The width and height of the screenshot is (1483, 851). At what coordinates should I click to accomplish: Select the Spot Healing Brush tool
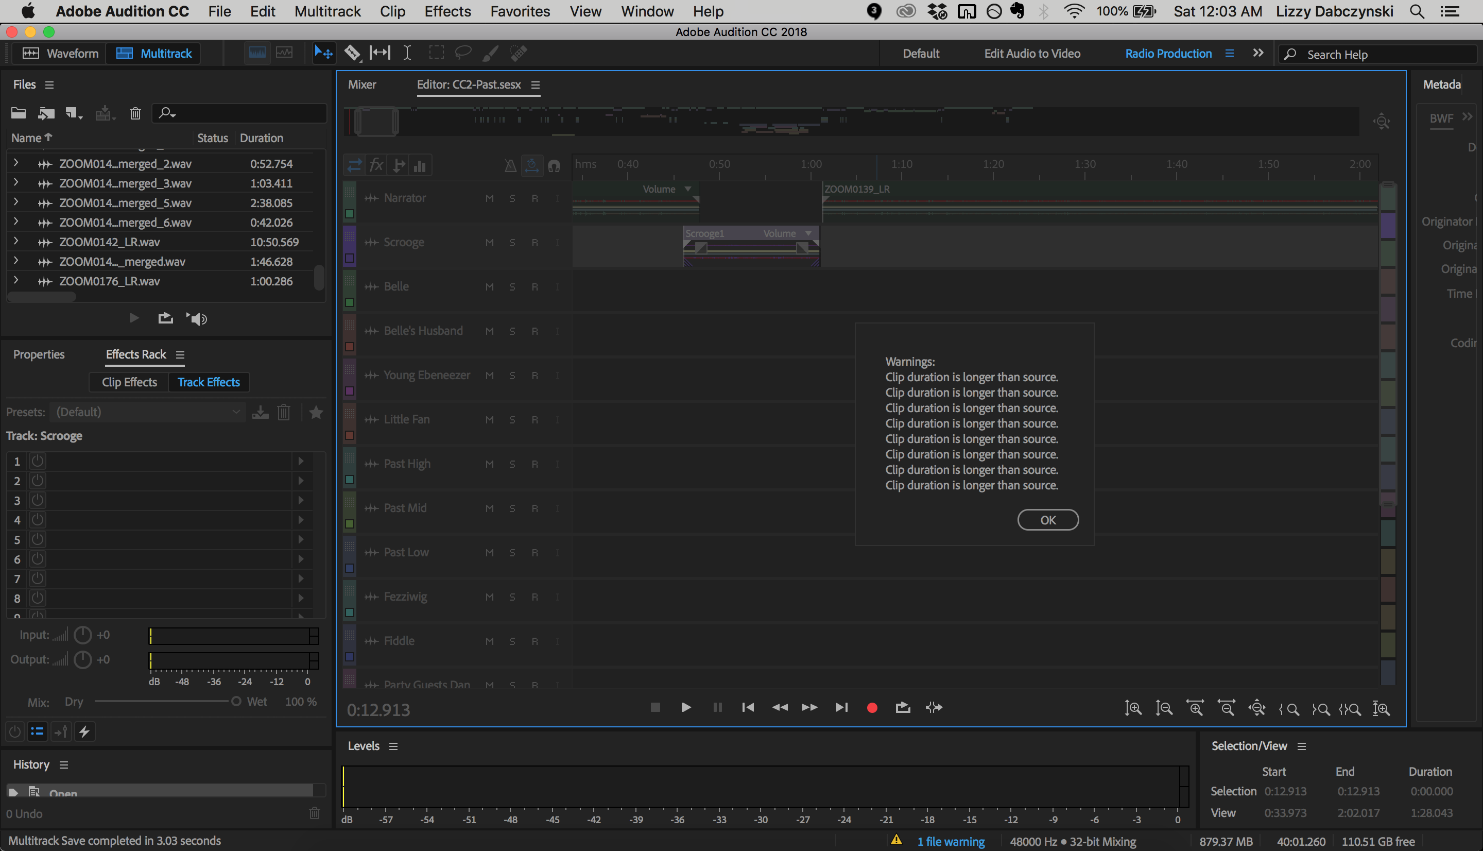pyautogui.click(x=518, y=53)
